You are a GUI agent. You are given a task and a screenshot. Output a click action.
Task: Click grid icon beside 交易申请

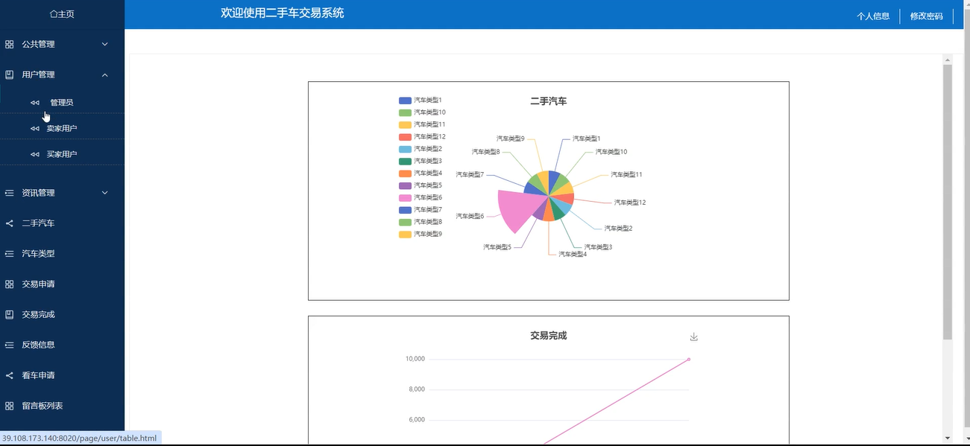pos(10,284)
